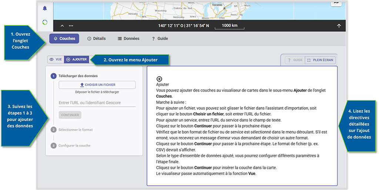Open the Guide tab
Image resolution: width=379 pixels, height=190 pixels.
[x=160, y=38]
